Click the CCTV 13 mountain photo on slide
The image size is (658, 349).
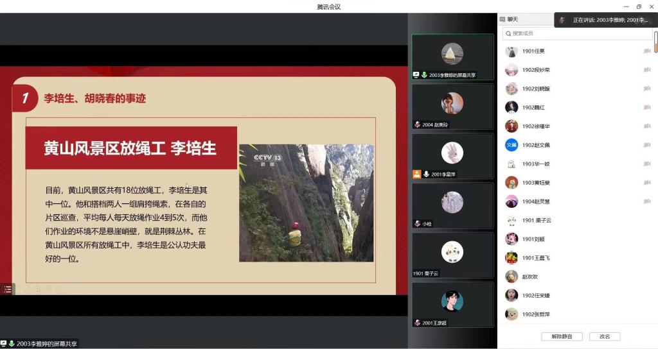coord(306,203)
